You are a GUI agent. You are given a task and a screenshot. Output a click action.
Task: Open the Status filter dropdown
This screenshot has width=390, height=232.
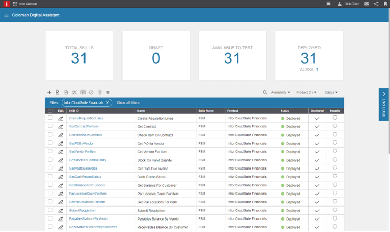(331, 92)
